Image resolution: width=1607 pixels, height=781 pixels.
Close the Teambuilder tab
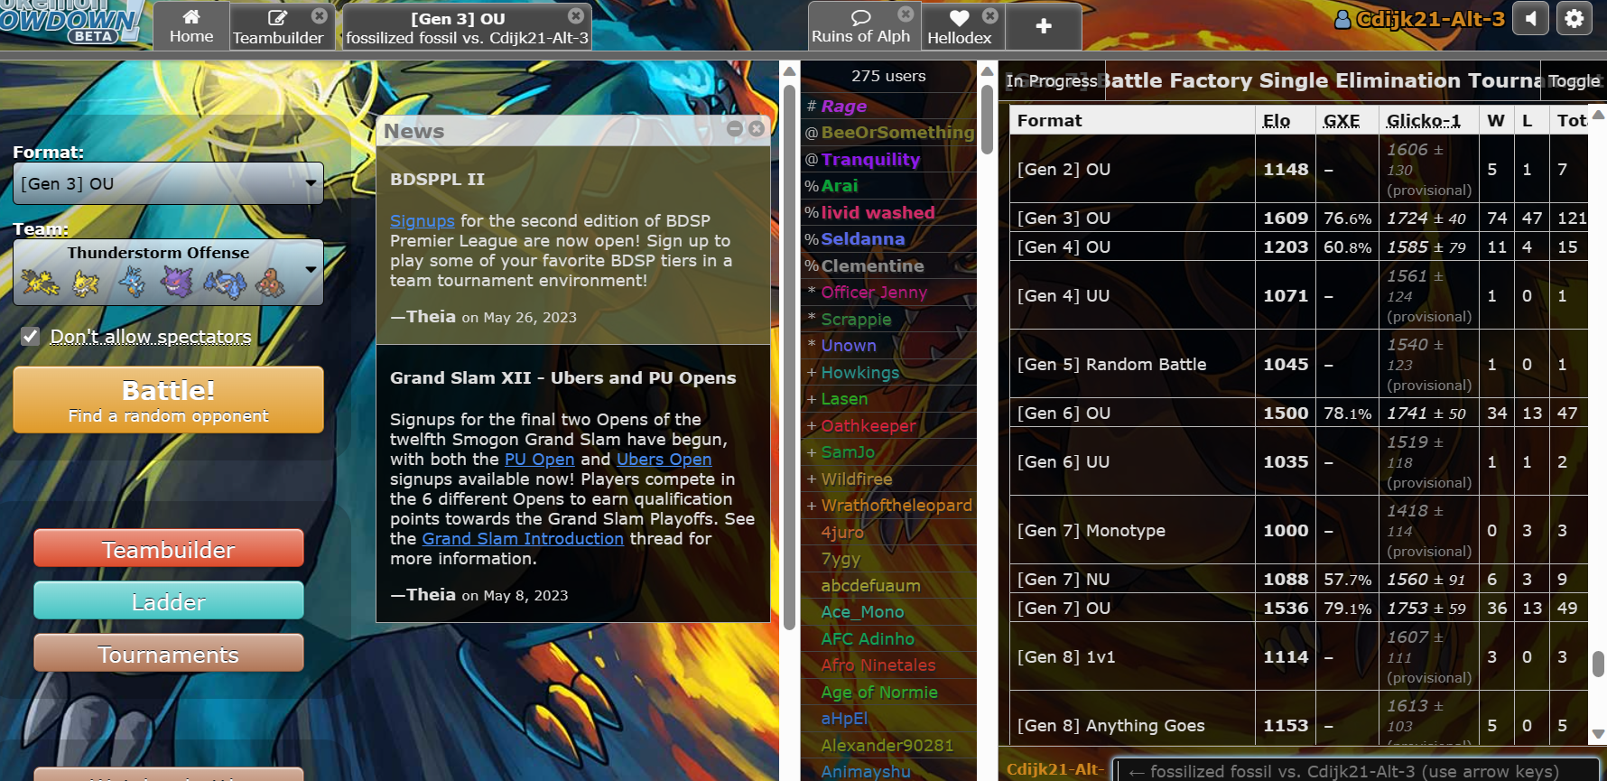(320, 15)
